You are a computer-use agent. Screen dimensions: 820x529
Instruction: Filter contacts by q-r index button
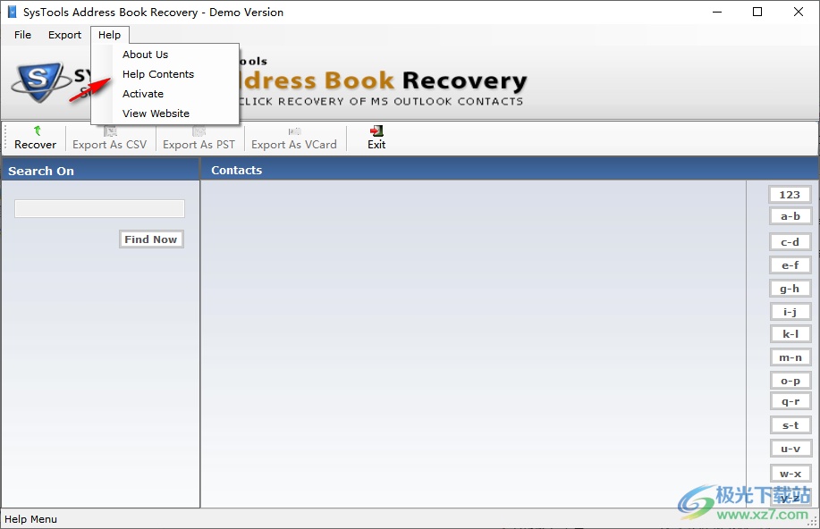point(790,401)
